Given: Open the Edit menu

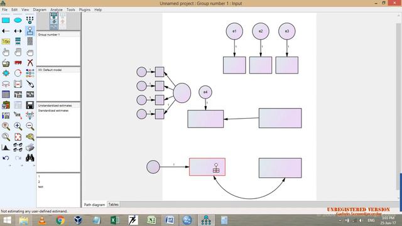Looking at the screenshot, I should click(14, 10).
